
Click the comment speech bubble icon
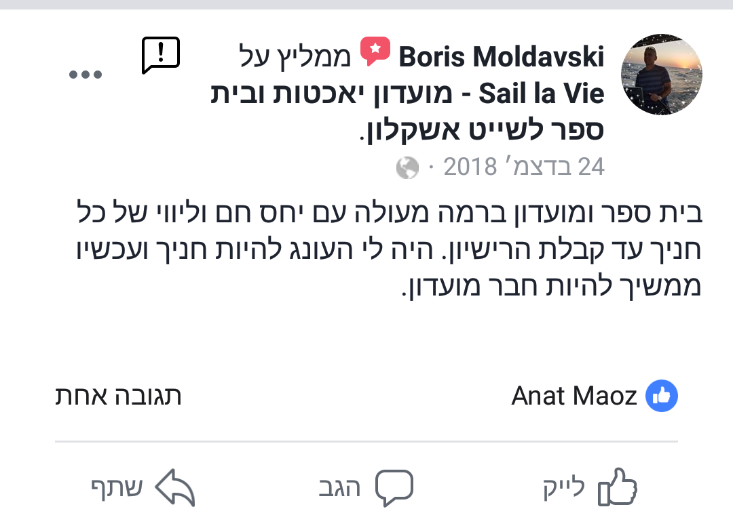[394, 487]
